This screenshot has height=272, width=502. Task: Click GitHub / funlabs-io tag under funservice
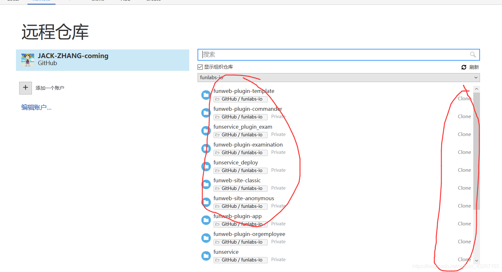[x=241, y=260]
